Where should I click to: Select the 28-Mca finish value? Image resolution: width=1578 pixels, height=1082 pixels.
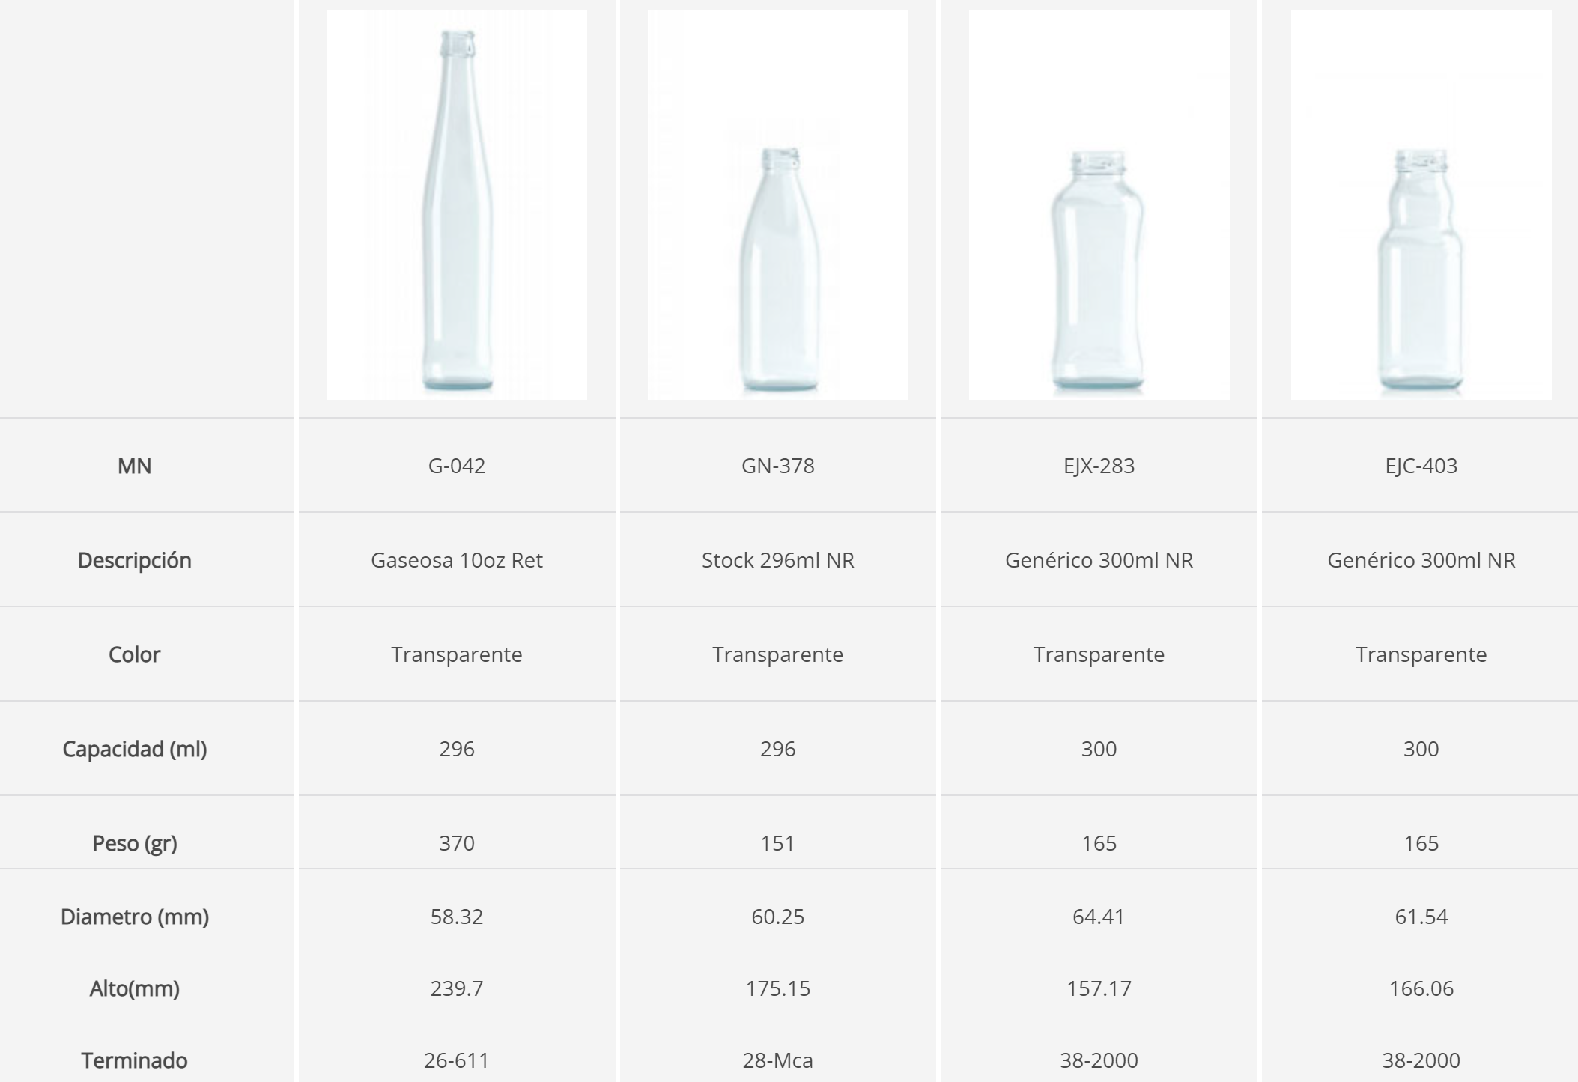pos(778,1060)
